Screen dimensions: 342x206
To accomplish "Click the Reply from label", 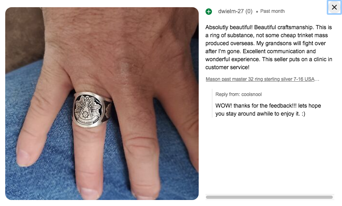I will (x=228, y=94).
